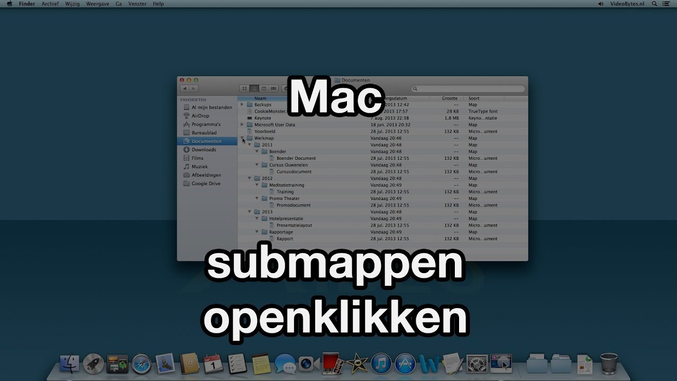Expand the Backups folder triangle
The image size is (677, 381).
[x=242, y=105]
